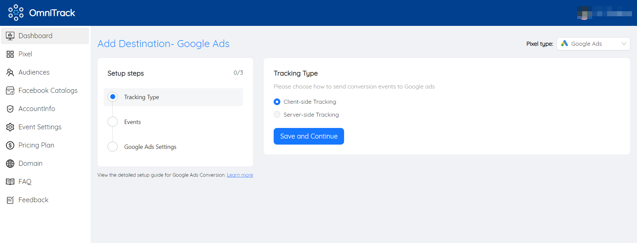The image size is (637, 243).
Task: Click the Tracking Type step label
Action: (x=141, y=97)
